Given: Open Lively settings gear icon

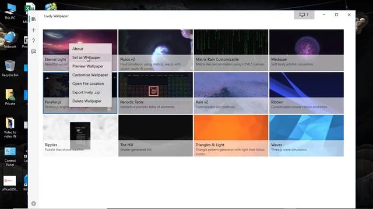Looking at the screenshot, I should point(34,203).
